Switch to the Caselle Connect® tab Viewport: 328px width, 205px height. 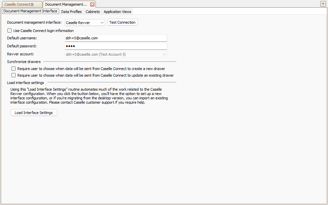pyautogui.click(x=22, y=4)
